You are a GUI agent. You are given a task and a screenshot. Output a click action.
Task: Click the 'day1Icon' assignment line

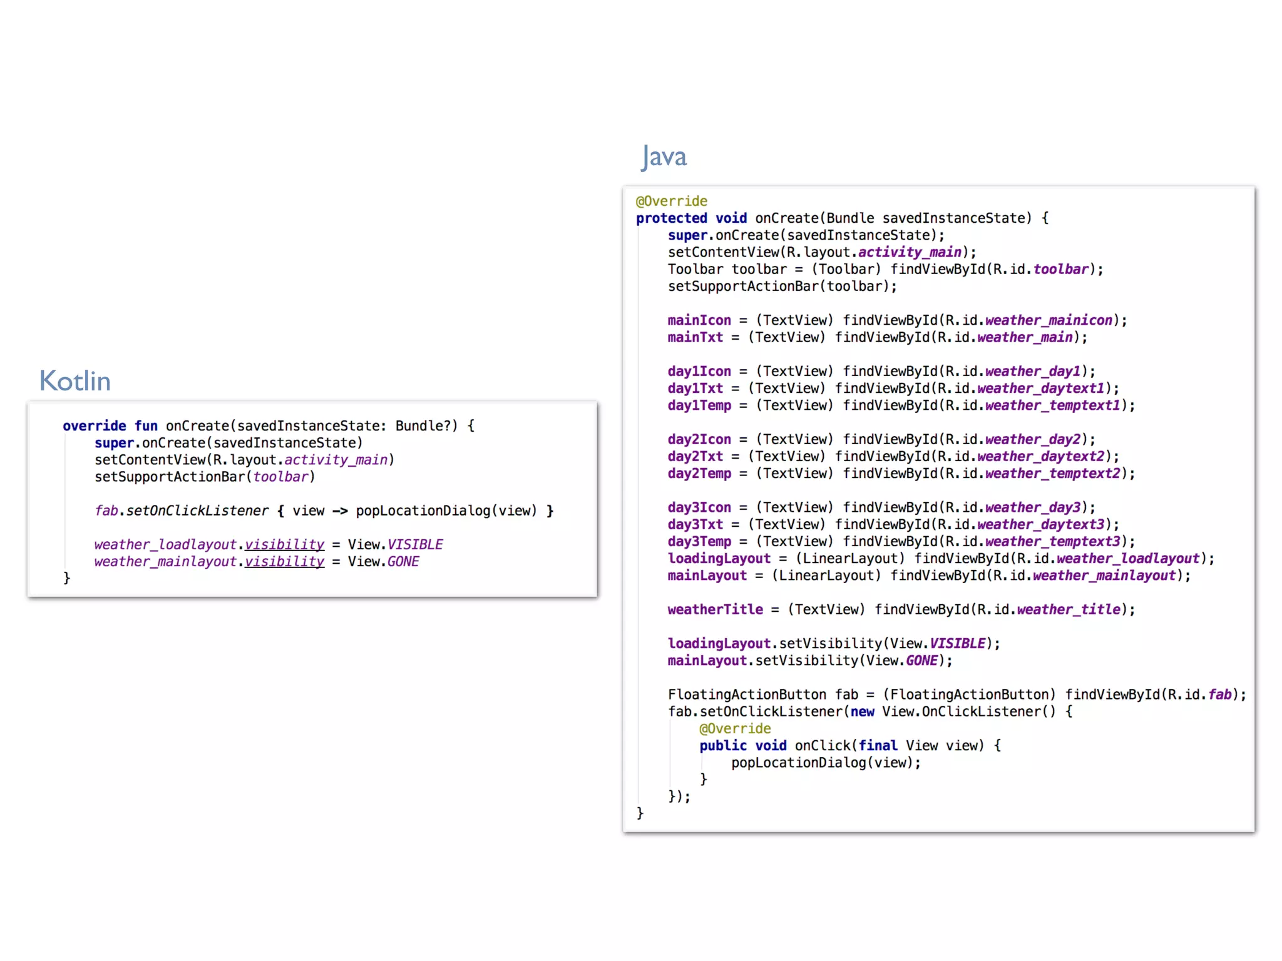pos(881,371)
